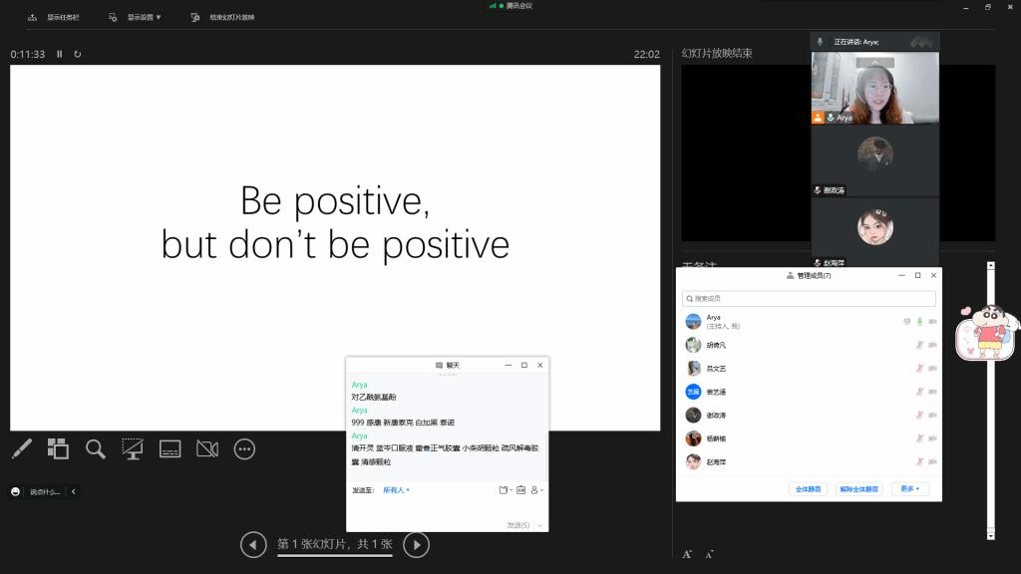The height and width of the screenshot is (574, 1021).
Task: Open the see-all-slides grid view
Action: (x=58, y=449)
